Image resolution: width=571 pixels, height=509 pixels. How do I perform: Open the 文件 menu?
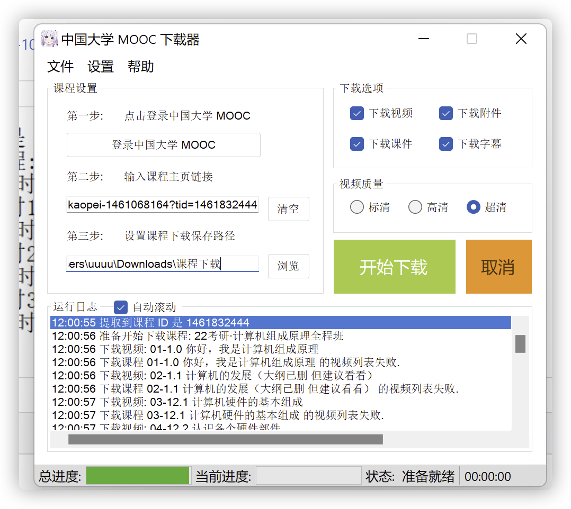click(60, 67)
